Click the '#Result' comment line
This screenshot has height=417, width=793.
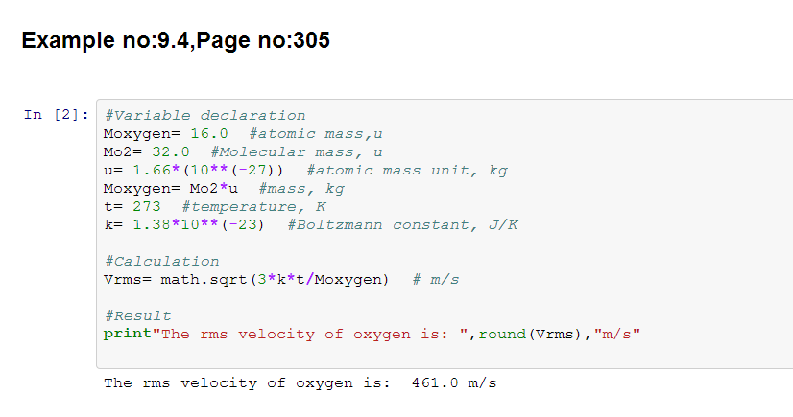click(137, 315)
